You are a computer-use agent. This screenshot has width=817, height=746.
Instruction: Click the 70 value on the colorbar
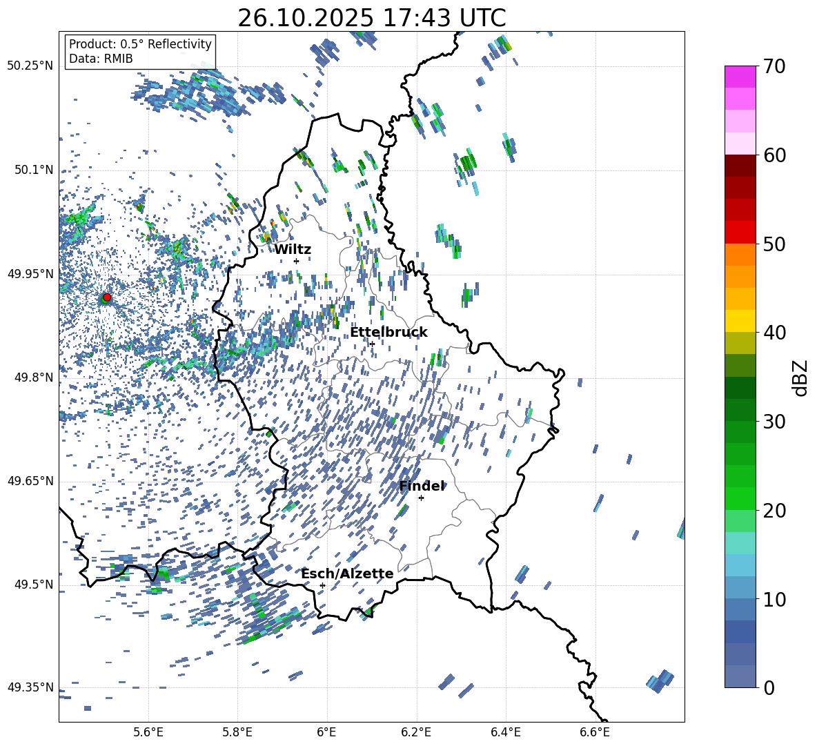coord(774,67)
